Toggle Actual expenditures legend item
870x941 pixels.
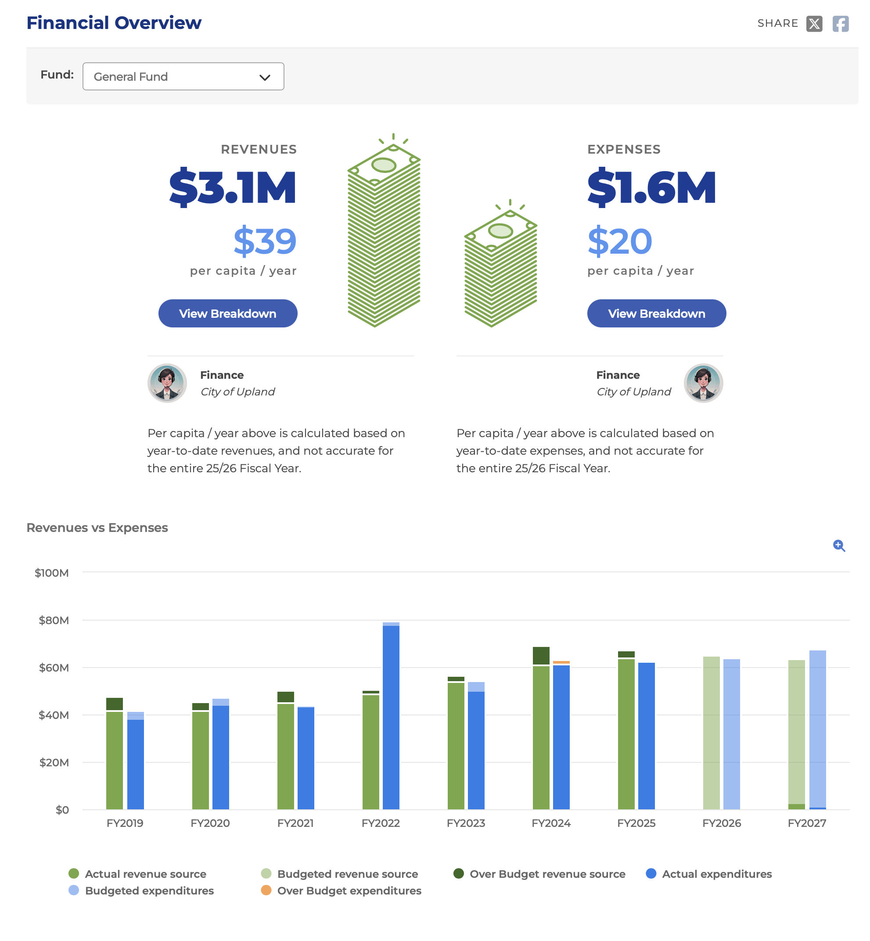click(708, 874)
